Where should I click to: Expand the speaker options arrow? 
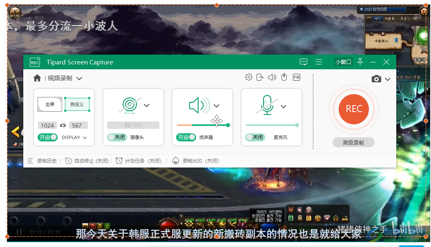tap(217, 106)
